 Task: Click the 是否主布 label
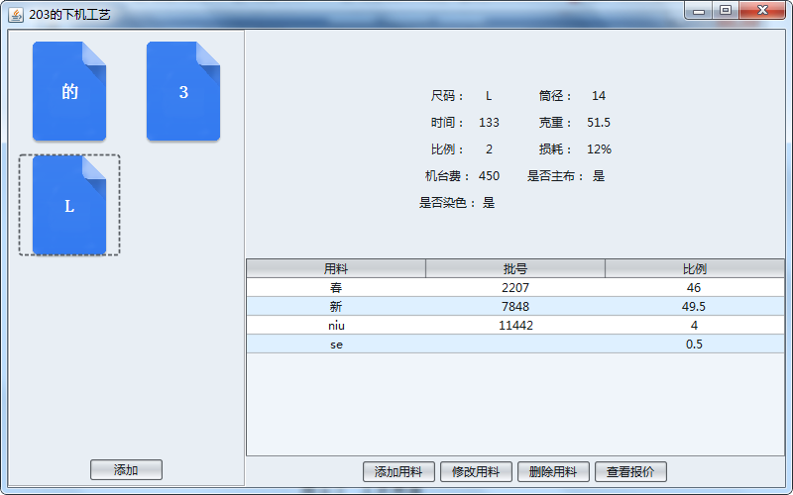click(555, 176)
